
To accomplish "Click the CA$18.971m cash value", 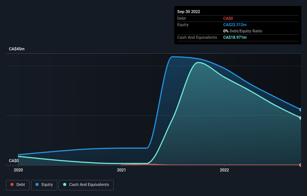I will (x=235, y=37).
